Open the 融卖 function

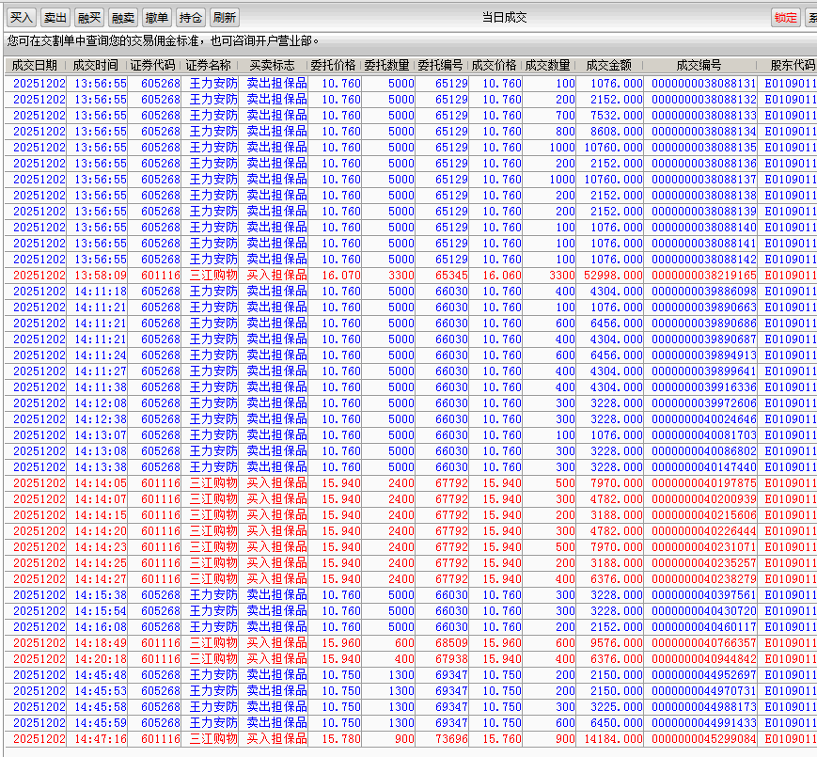[123, 18]
